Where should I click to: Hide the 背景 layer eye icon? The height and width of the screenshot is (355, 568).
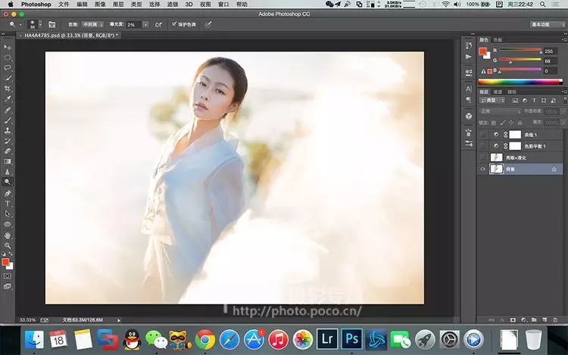482,169
